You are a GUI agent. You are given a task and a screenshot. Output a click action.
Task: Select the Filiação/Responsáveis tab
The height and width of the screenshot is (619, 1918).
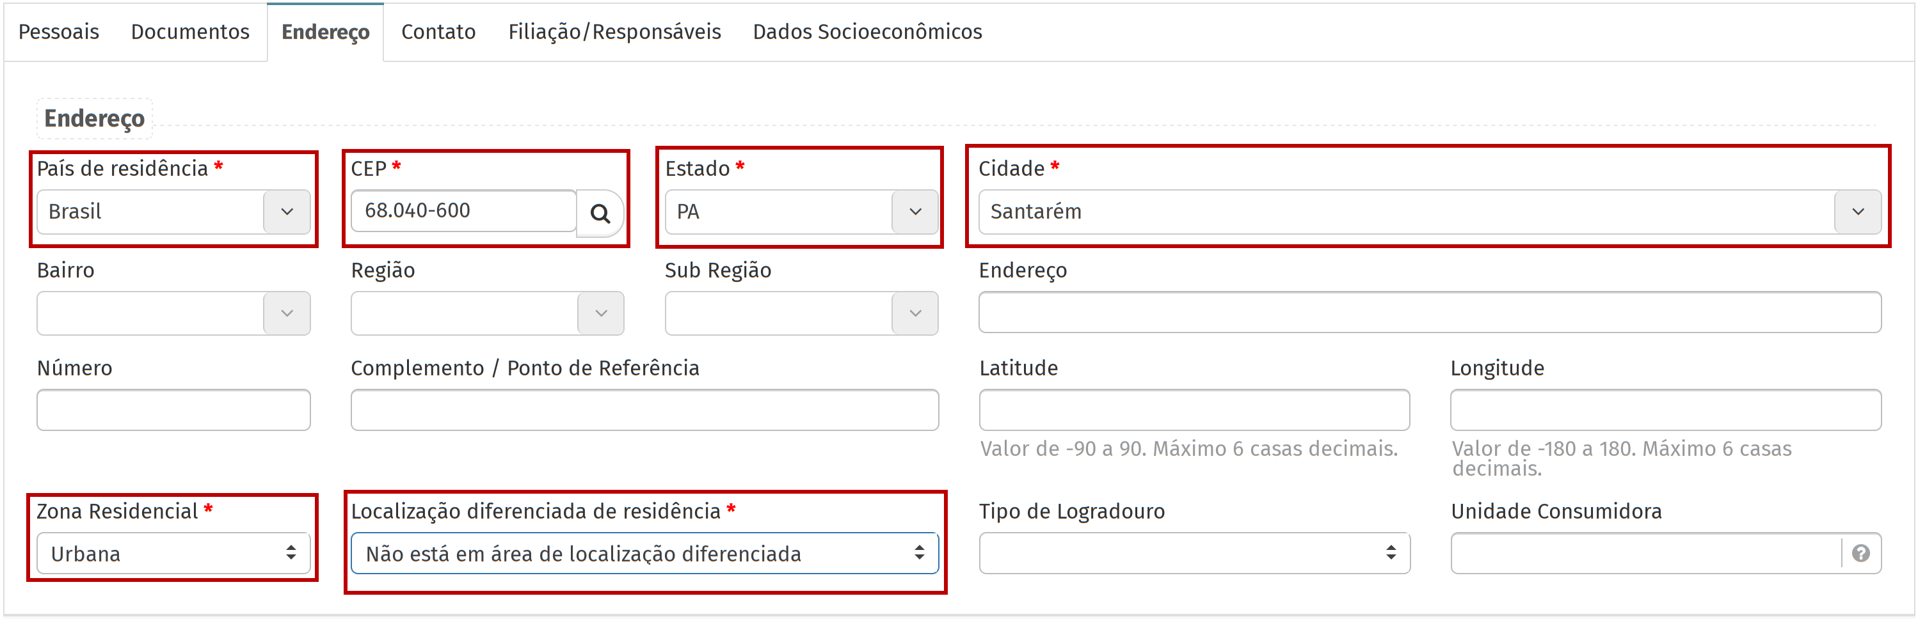pyautogui.click(x=614, y=32)
